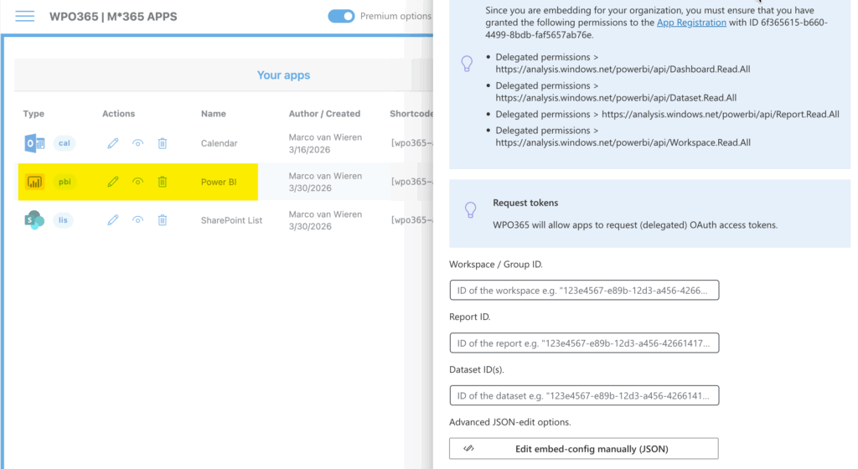
Task: Click the 'Advanced JSON-edit options.' label
Action: 510,422
